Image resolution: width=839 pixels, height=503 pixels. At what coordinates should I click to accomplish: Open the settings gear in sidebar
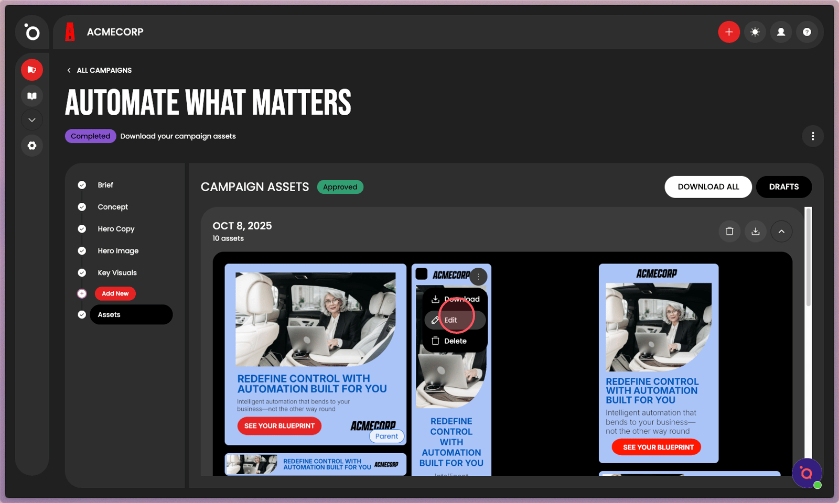32,146
